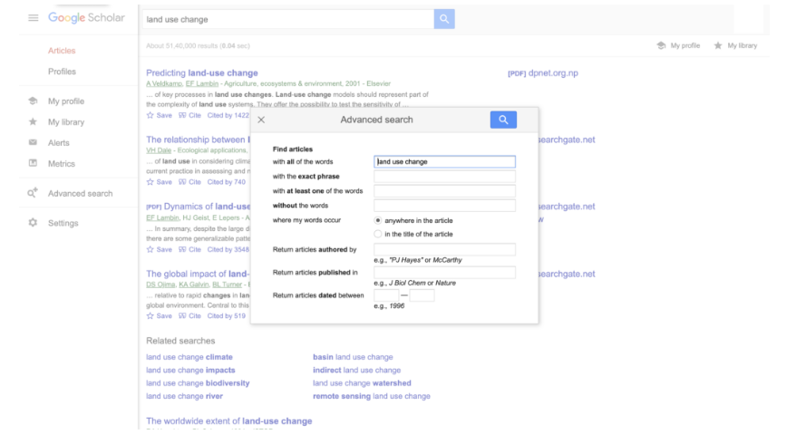Screen dimensions: 786x444
Task: Click the 'with the exact phrase' input field
Action: [444, 177]
